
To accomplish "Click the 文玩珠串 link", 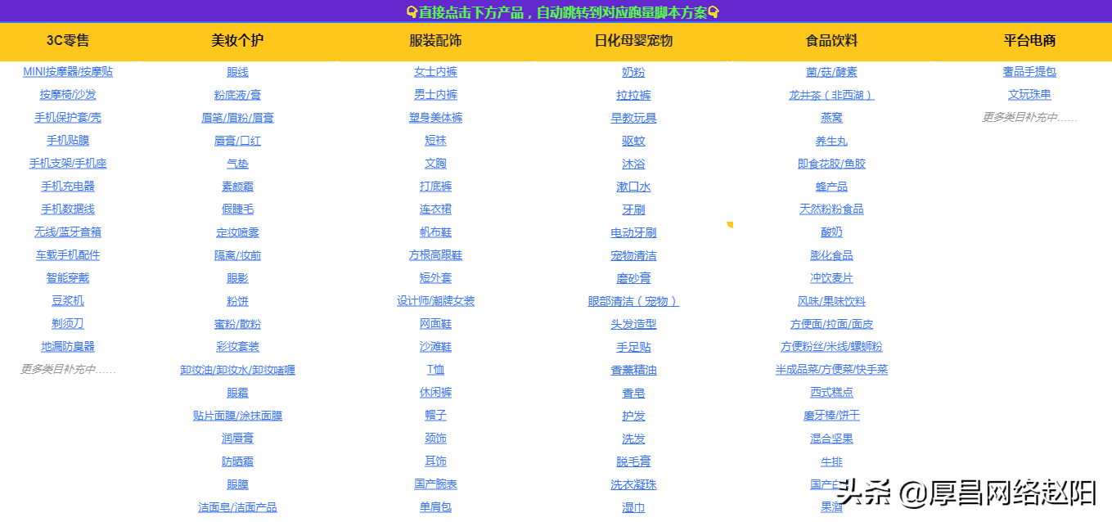I will (x=1029, y=95).
